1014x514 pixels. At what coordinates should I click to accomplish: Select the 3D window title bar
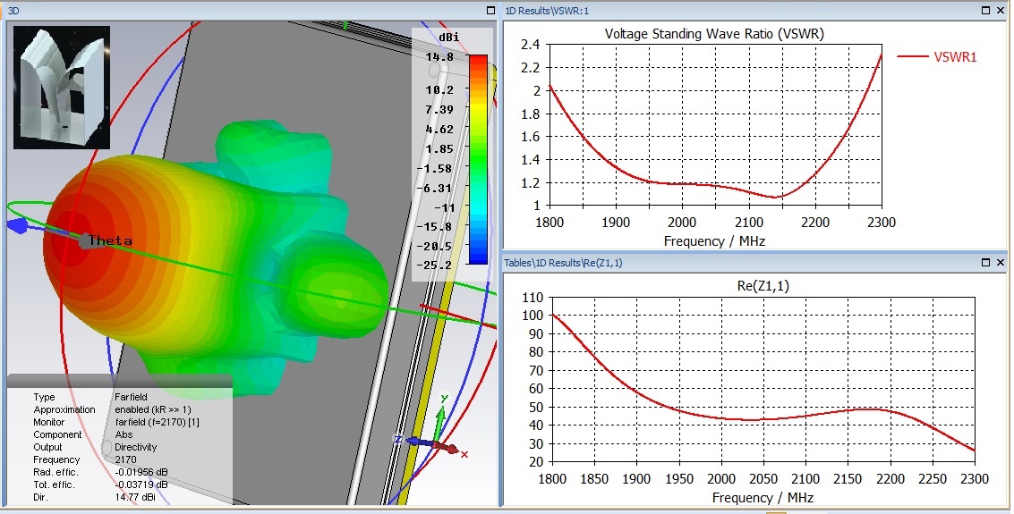pyautogui.click(x=251, y=11)
